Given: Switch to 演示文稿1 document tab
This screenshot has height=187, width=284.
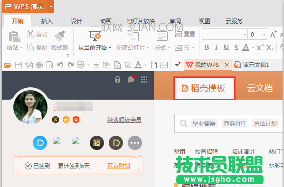Looking at the screenshot, I should pyautogui.click(x=252, y=65).
